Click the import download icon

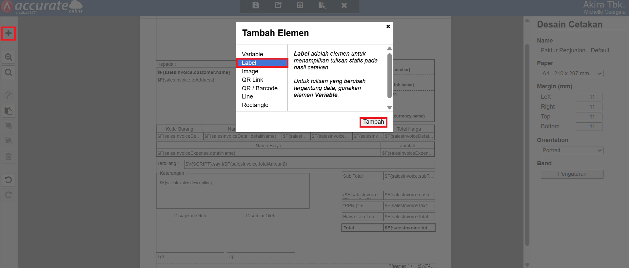(x=300, y=5)
